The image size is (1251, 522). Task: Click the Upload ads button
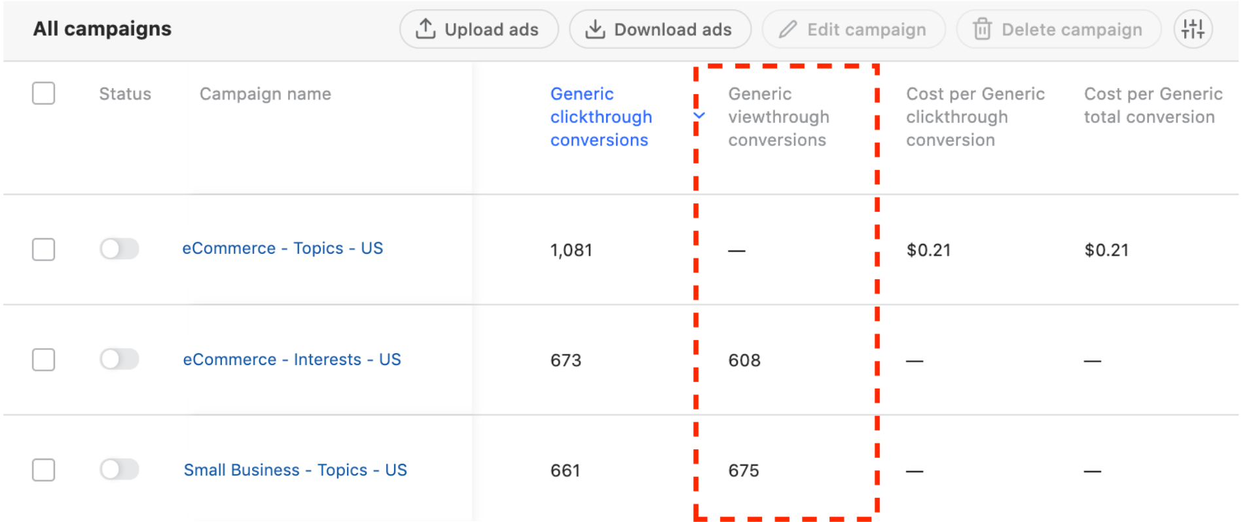click(479, 29)
